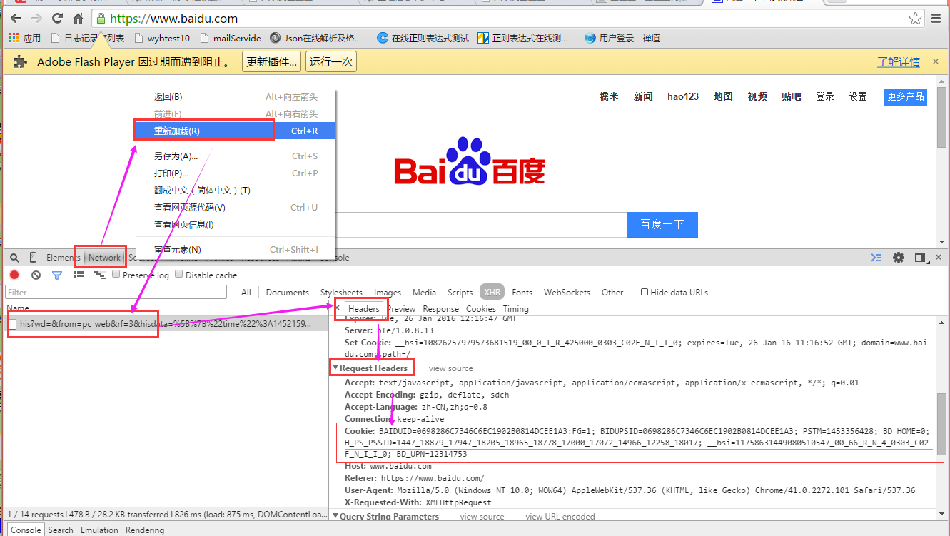Screen dimensions: 950x536
Task: Click the red record network log button
Action: point(14,275)
